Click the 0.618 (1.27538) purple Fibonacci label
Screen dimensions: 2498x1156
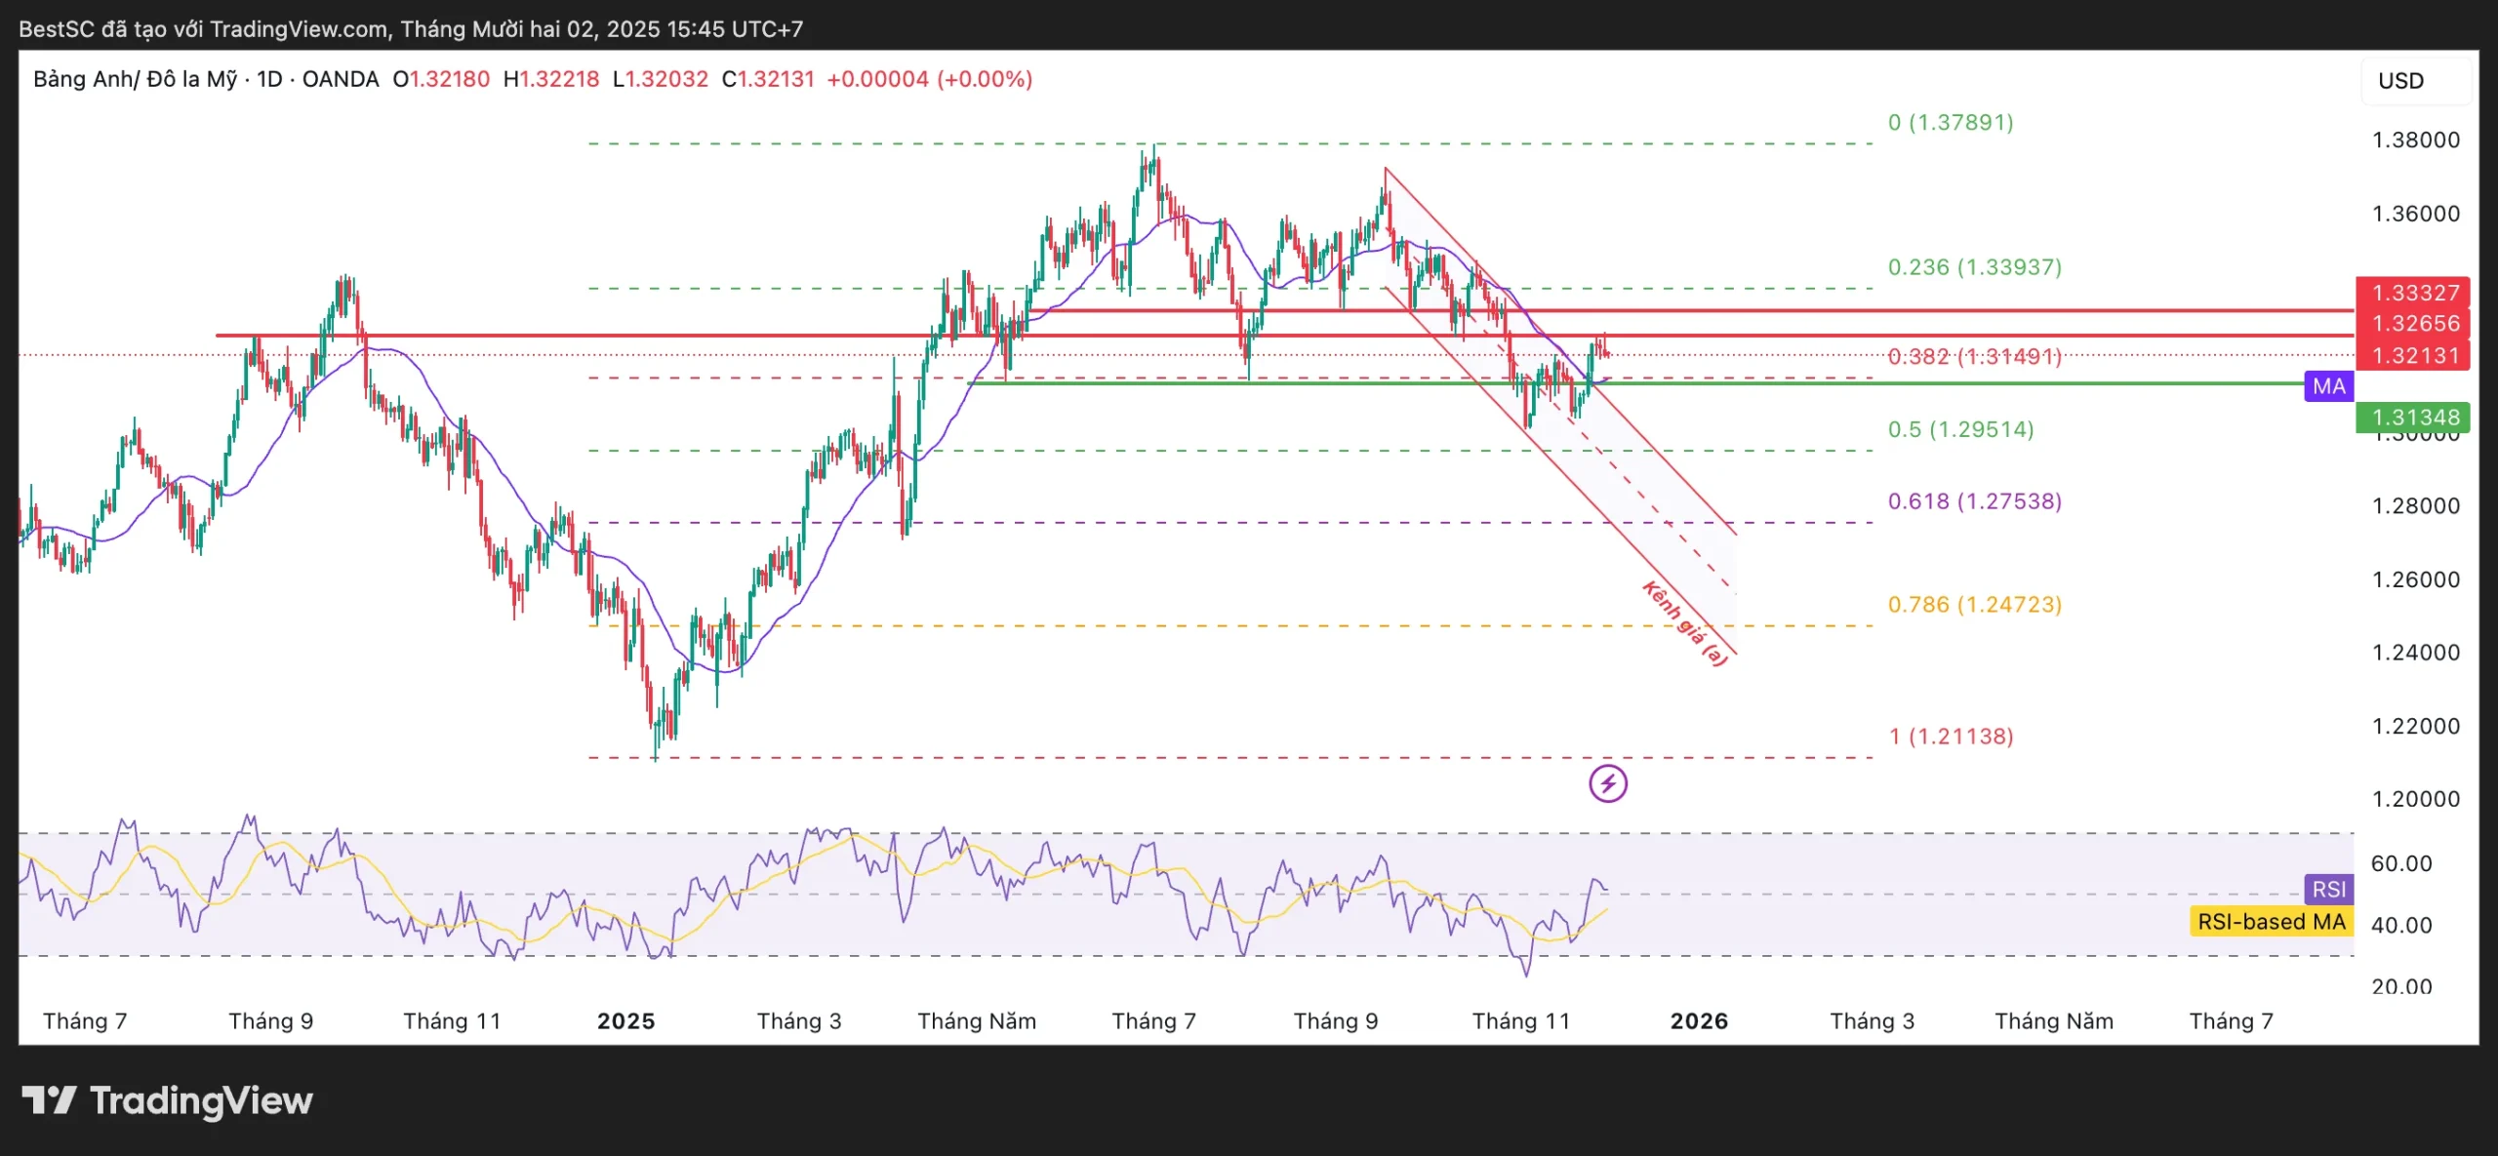[x=1974, y=500]
